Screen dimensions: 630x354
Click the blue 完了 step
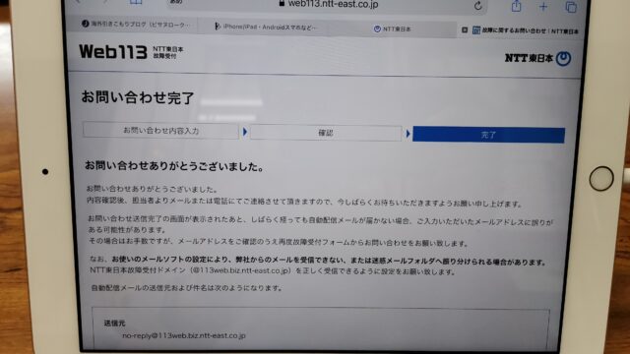(488, 135)
